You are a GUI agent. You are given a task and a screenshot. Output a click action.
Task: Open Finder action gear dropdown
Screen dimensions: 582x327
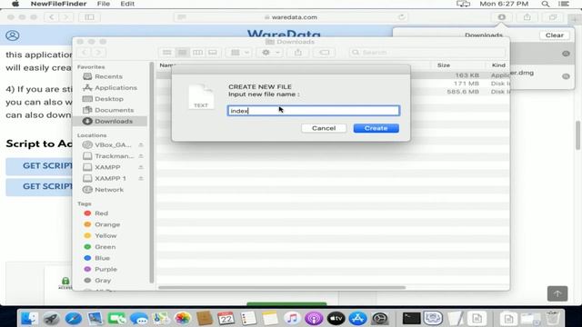click(x=270, y=53)
